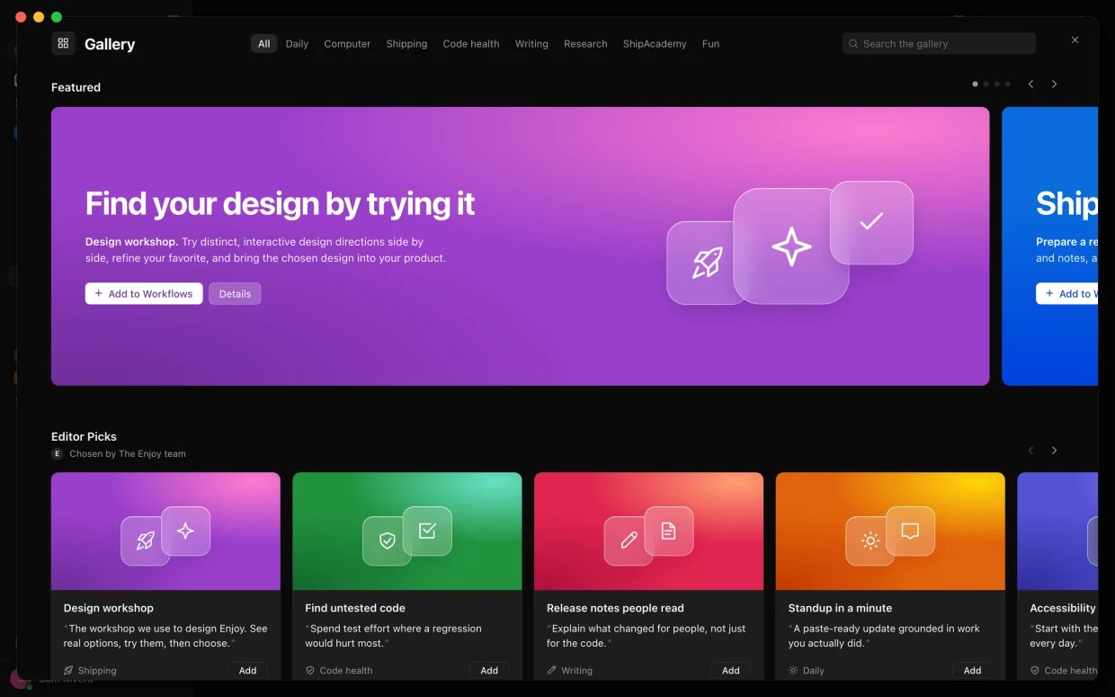Image resolution: width=1115 pixels, height=697 pixels.
Task: Click Add to Workflows in Design workshop banner
Action: (144, 293)
